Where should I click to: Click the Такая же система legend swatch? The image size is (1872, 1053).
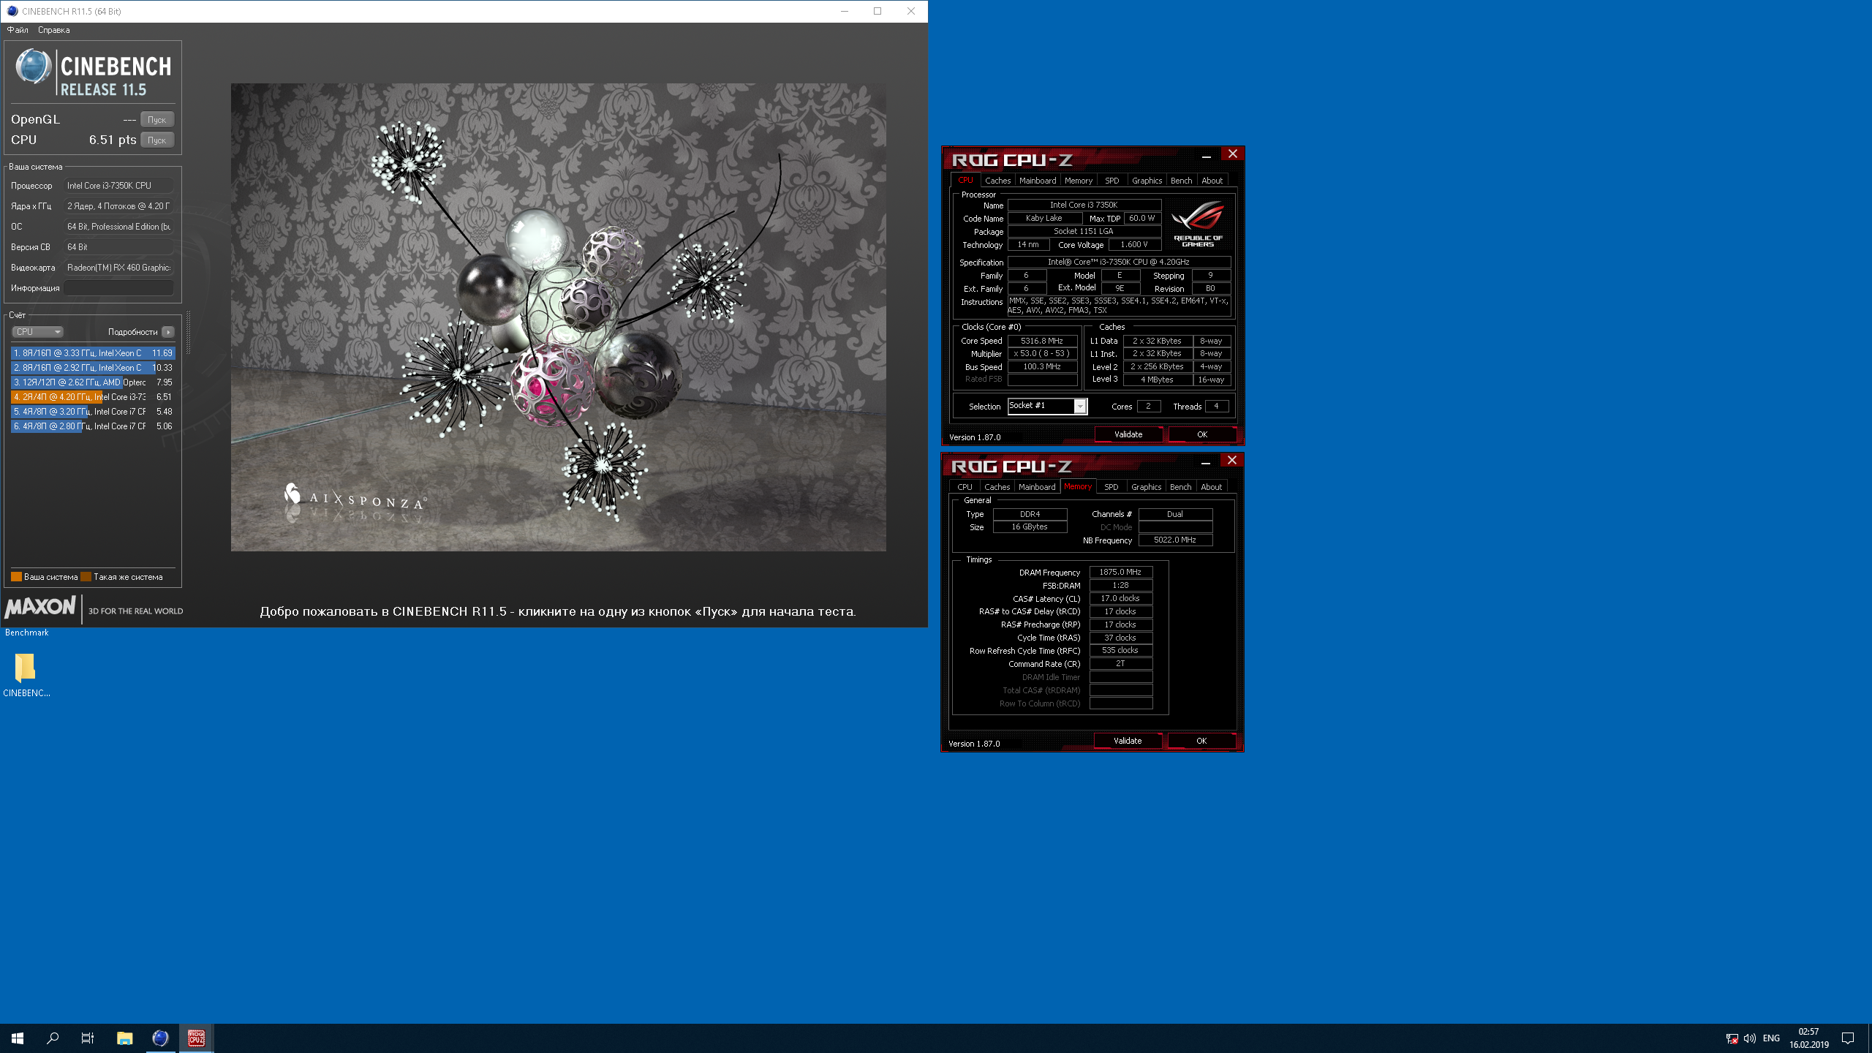[x=86, y=577]
